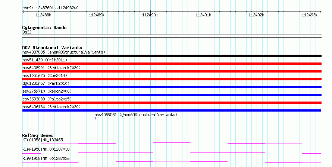Image resolution: width=332 pixels, height=167 pixels.
Task: Open the nsv511430 (Arlt2011) label
Action: (x=45, y=60)
